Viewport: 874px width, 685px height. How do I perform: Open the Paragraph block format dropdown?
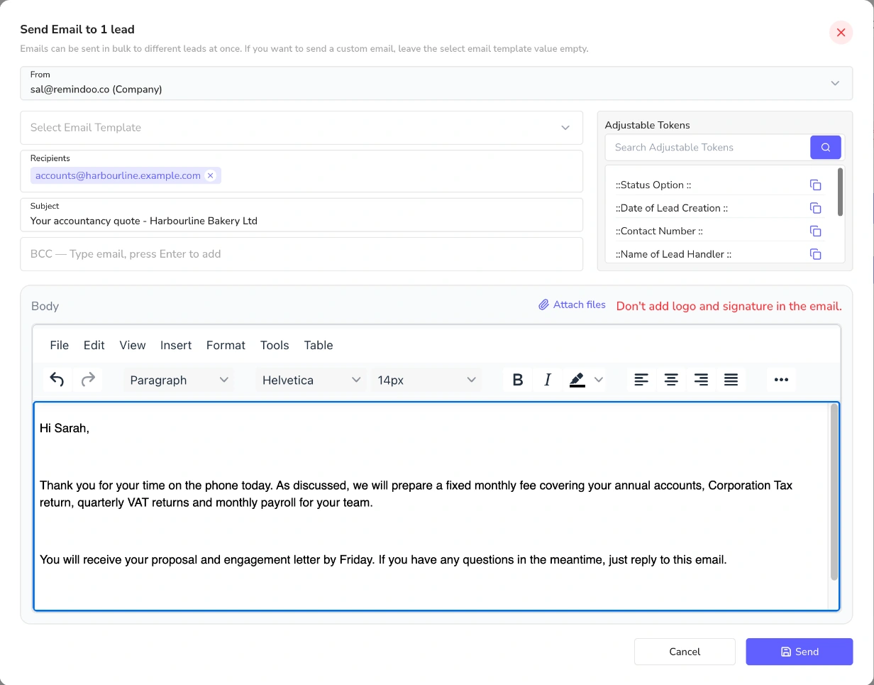click(x=179, y=380)
